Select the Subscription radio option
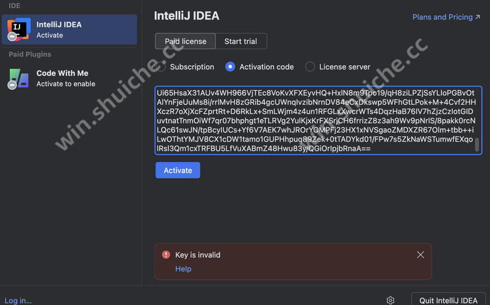Screen dimensions: 490x305 [161, 66]
